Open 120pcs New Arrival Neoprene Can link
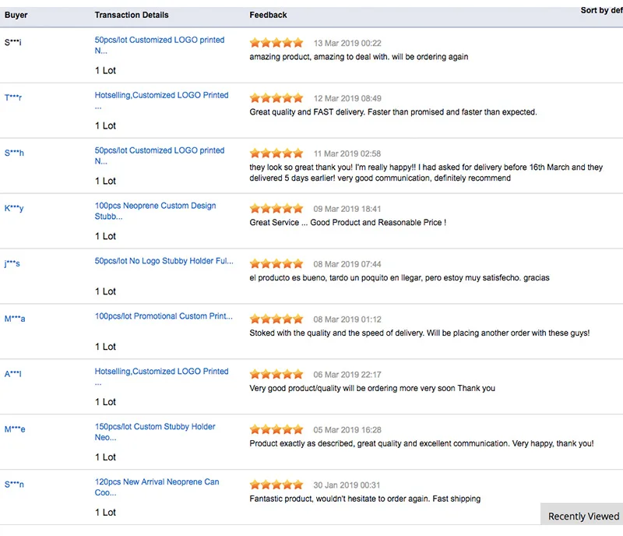623x536 pixels. pyautogui.click(x=157, y=482)
